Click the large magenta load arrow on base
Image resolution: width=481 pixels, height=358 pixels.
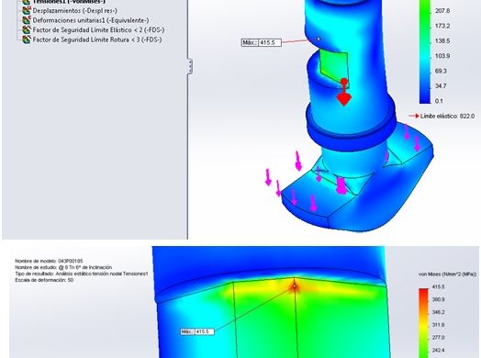(x=341, y=185)
